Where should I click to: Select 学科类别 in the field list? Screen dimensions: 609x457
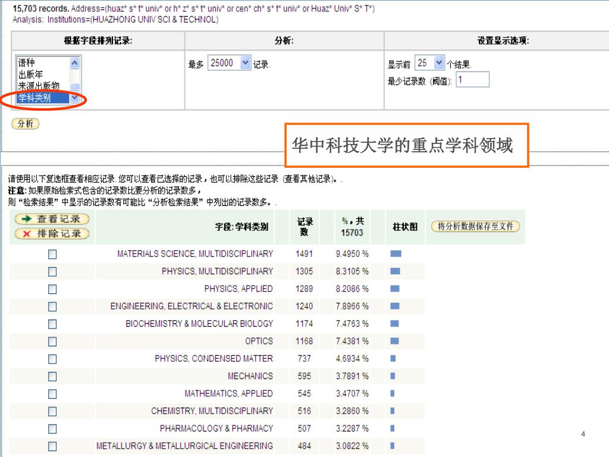point(43,98)
